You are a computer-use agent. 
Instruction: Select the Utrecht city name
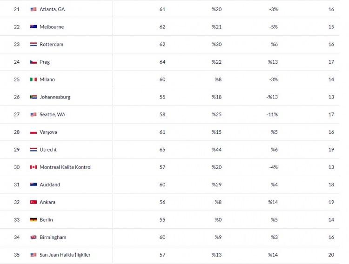(48, 150)
